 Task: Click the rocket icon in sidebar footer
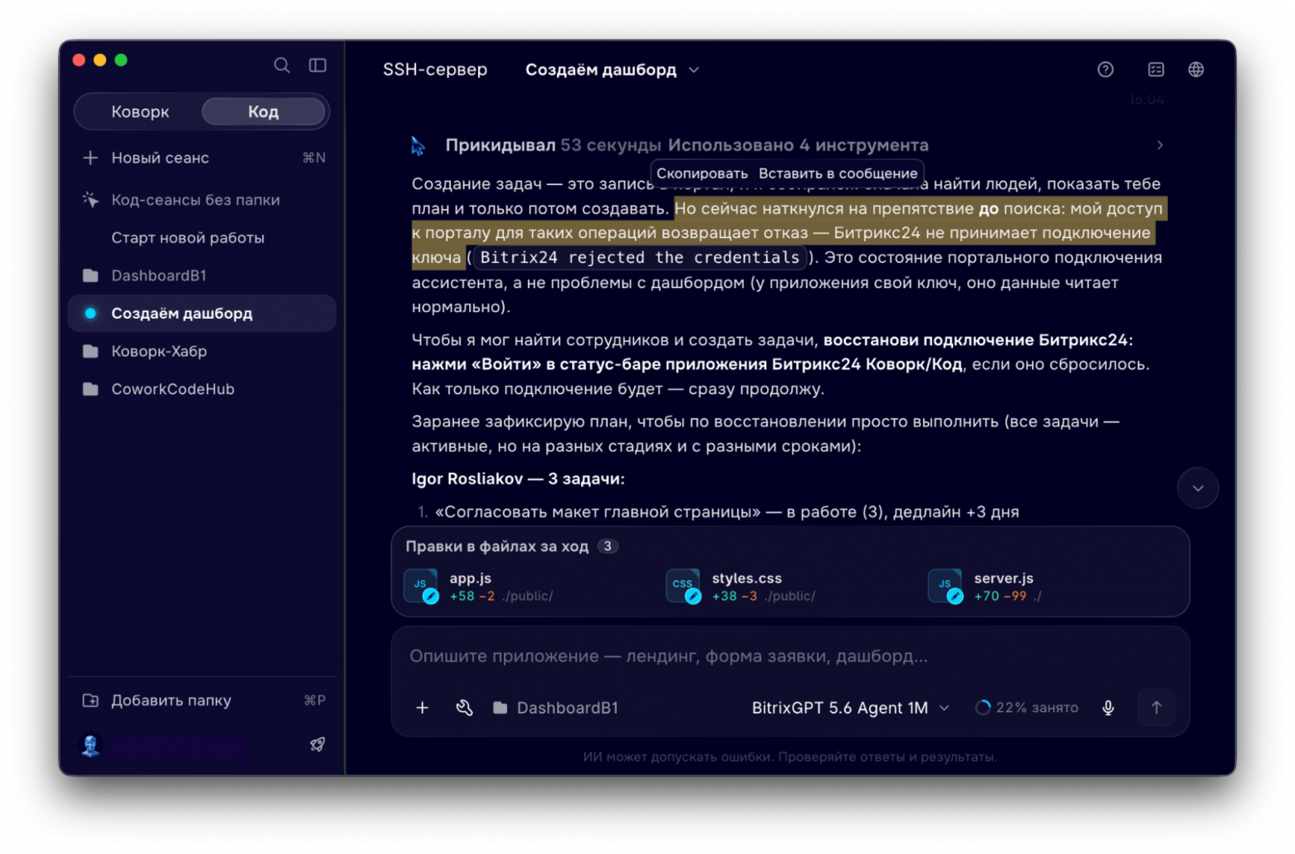pos(317,744)
